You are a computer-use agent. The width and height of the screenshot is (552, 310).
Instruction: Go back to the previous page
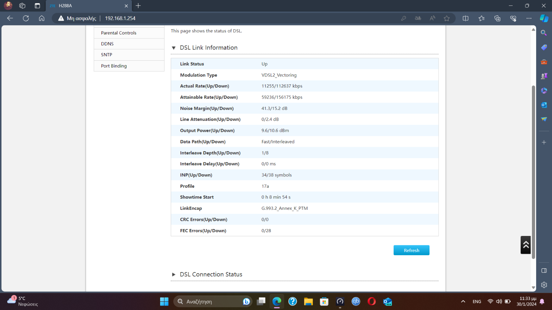(x=10, y=18)
